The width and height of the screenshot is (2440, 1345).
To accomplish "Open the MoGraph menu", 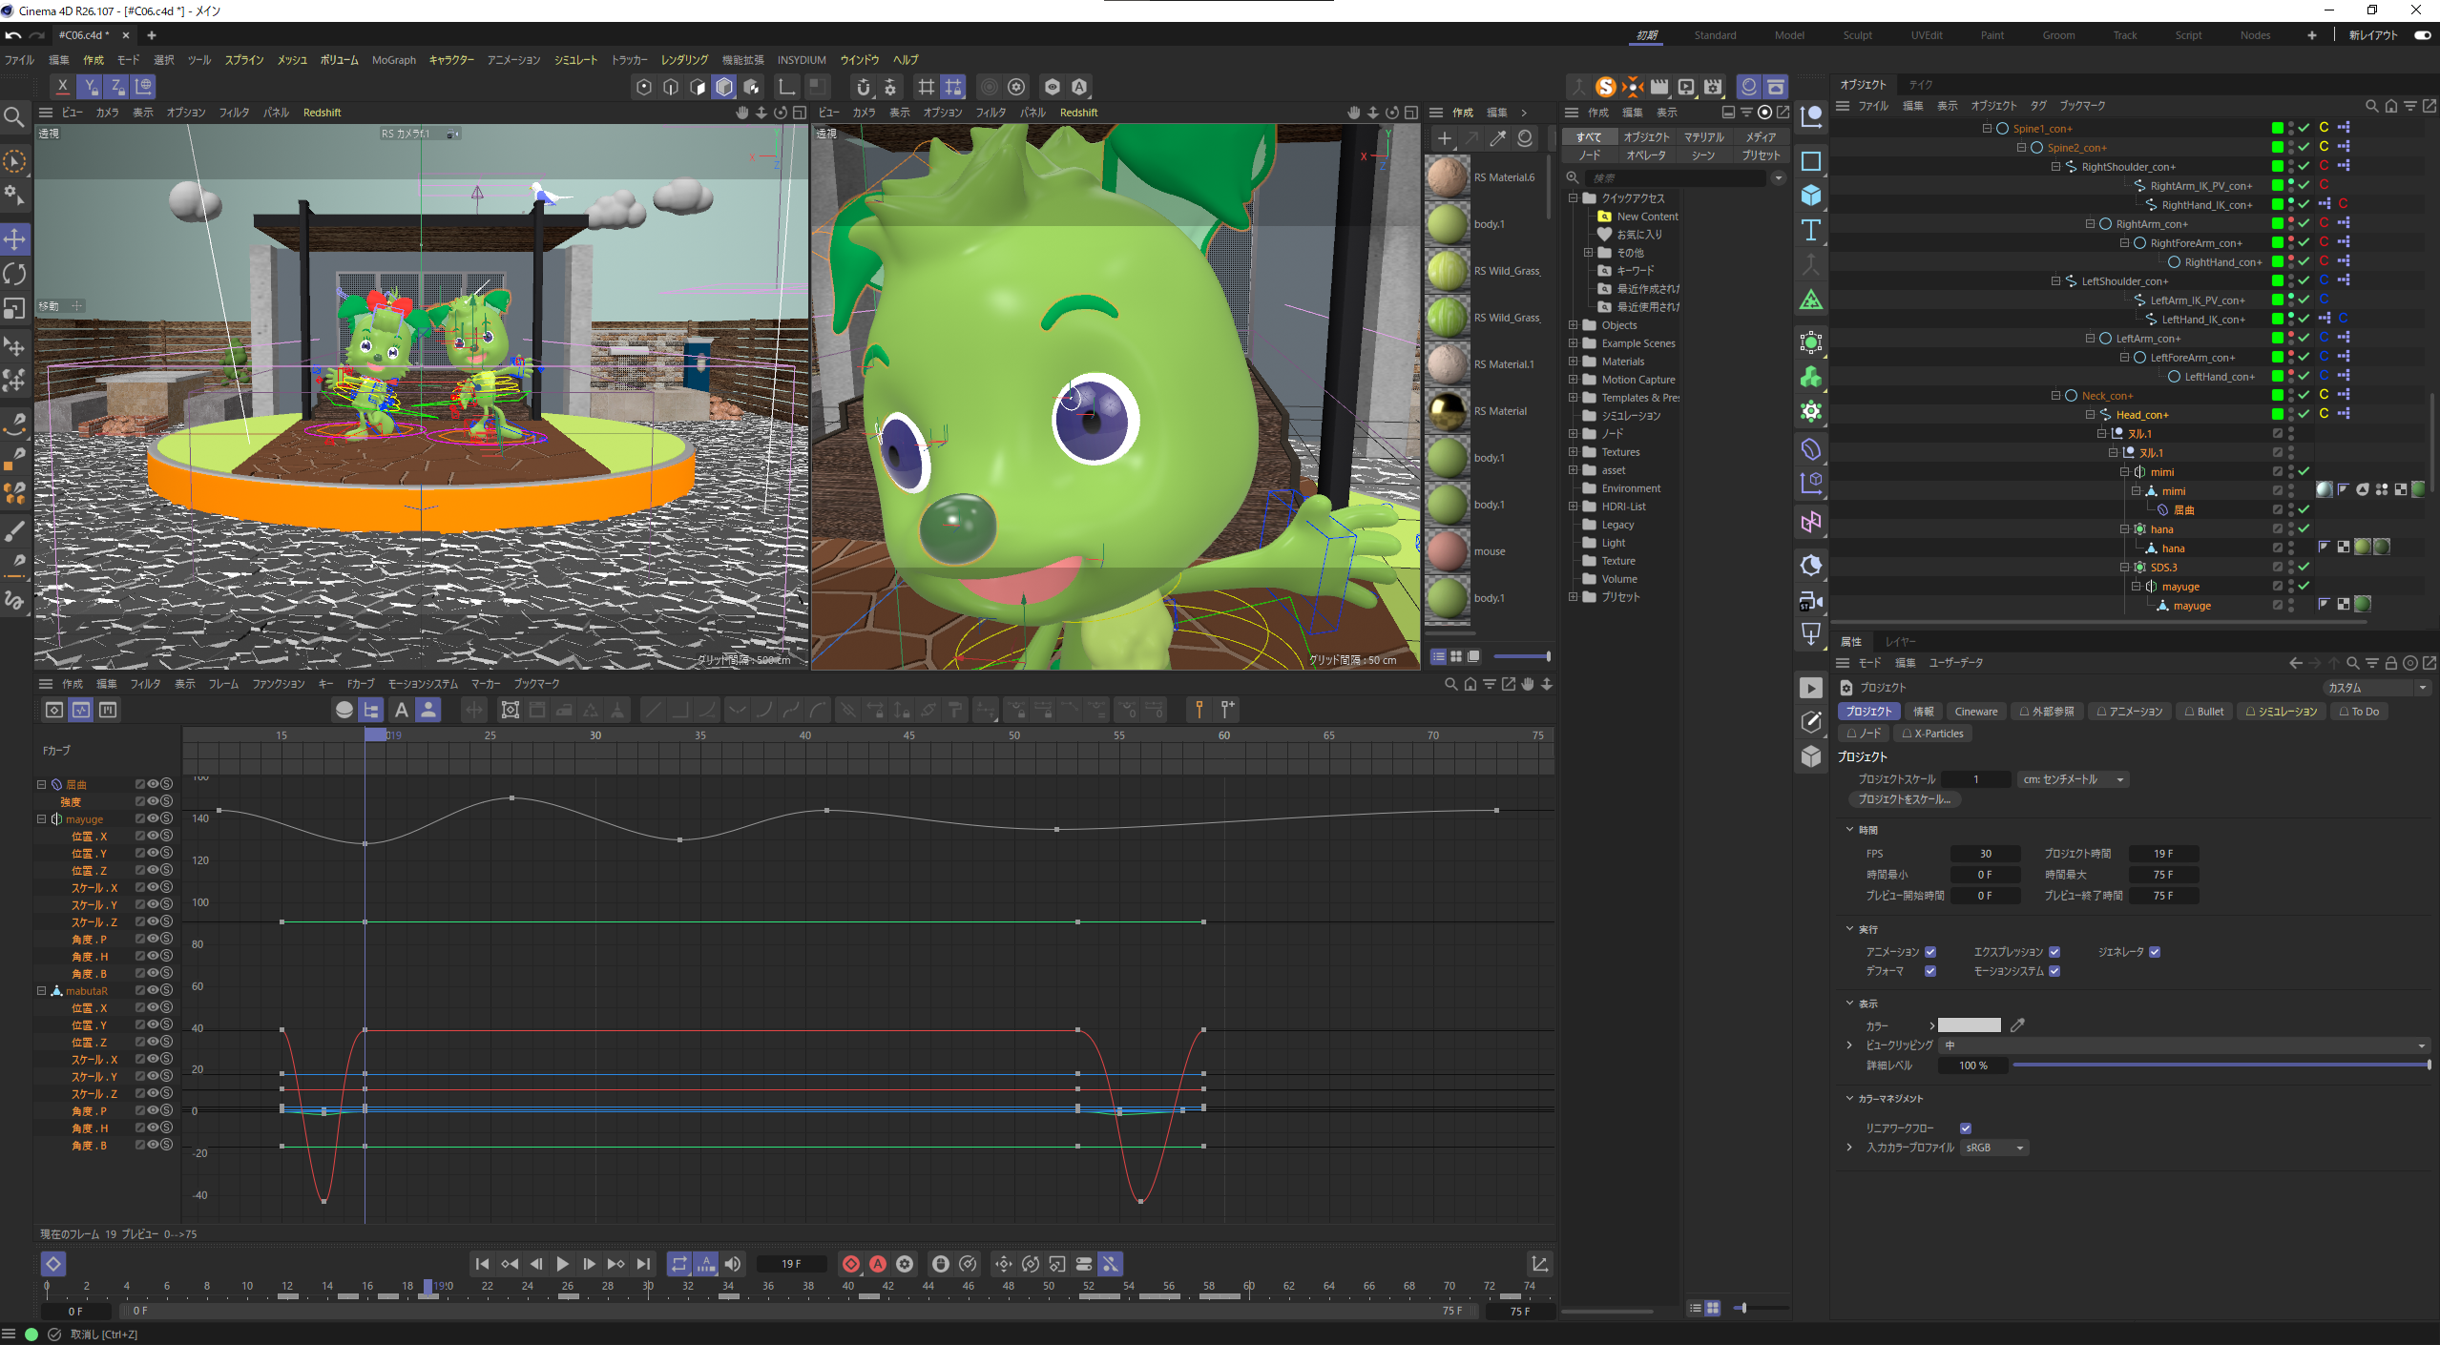I will point(393,60).
